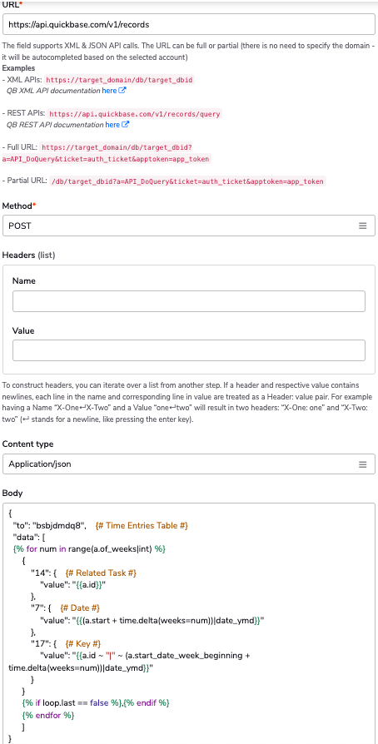Click the Content type field label
The height and width of the screenshot is (744, 378).
pyautogui.click(x=28, y=444)
